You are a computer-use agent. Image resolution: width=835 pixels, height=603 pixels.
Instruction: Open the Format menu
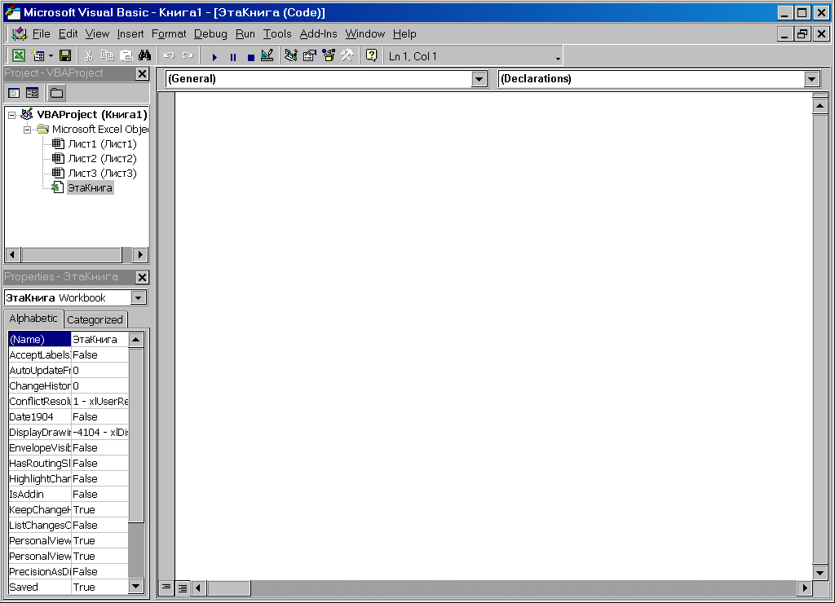point(169,34)
